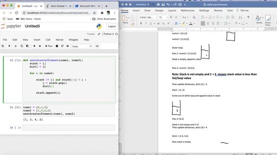277x155 pixels.
Task: Open Jupyter Kernel menu
Action: point(60,40)
